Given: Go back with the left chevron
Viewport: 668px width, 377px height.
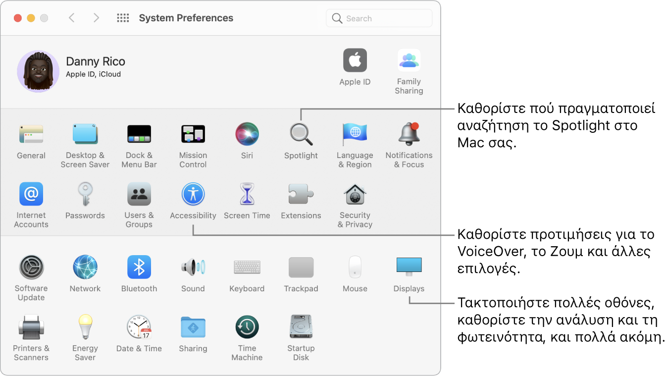Looking at the screenshot, I should [x=72, y=18].
